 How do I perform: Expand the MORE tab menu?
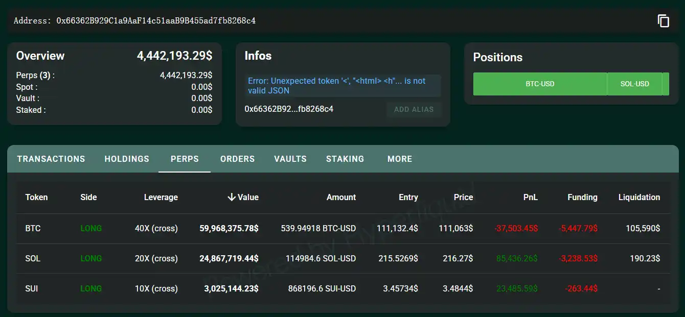point(400,159)
